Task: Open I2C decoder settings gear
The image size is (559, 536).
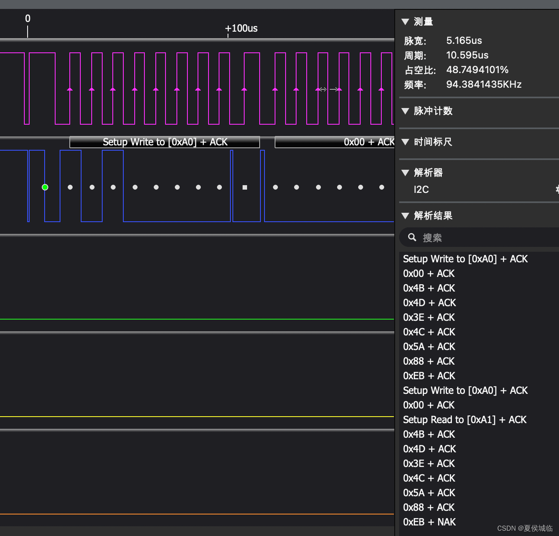Action: (x=557, y=189)
